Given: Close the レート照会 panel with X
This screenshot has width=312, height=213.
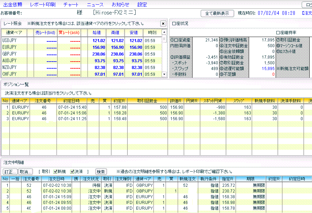Looking at the screenshot, I should point(163,24).
